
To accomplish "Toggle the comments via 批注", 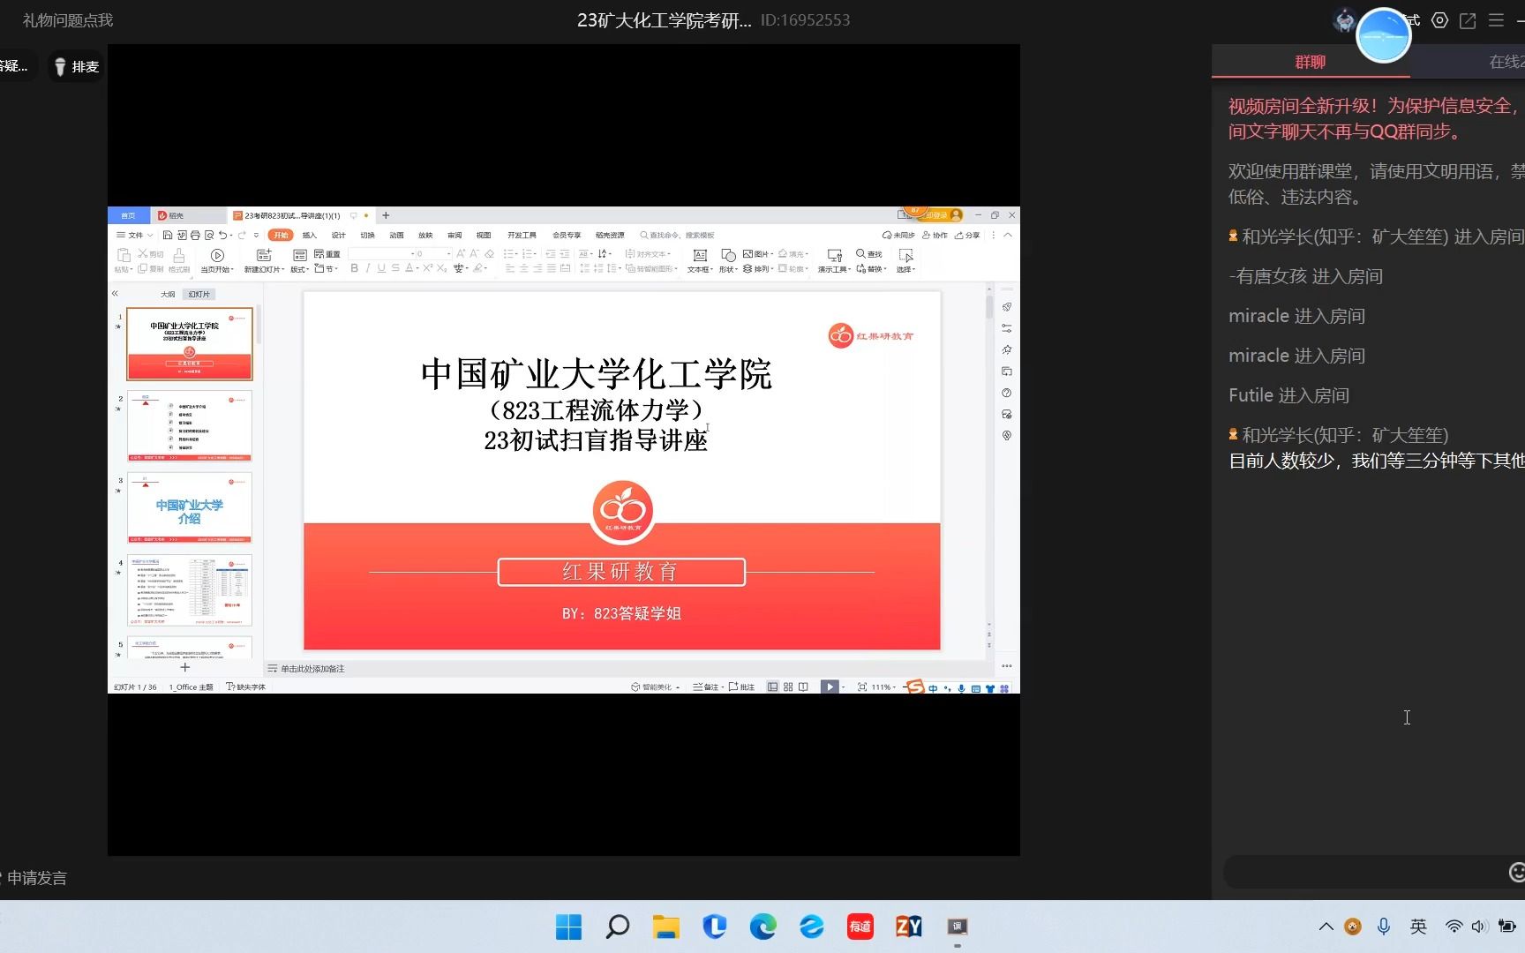I will tap(741, 687).
